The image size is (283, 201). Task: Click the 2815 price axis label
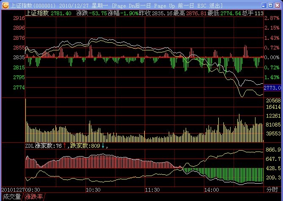19,68
